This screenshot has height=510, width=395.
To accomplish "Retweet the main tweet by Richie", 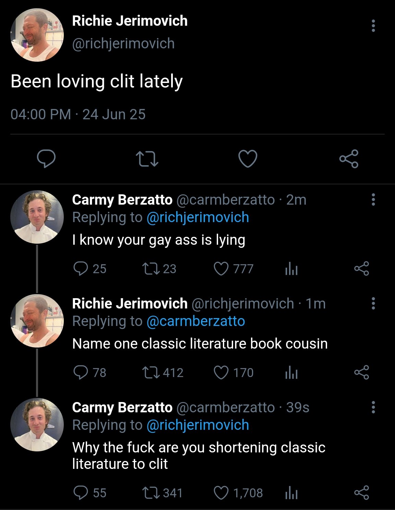I will 147,159.
